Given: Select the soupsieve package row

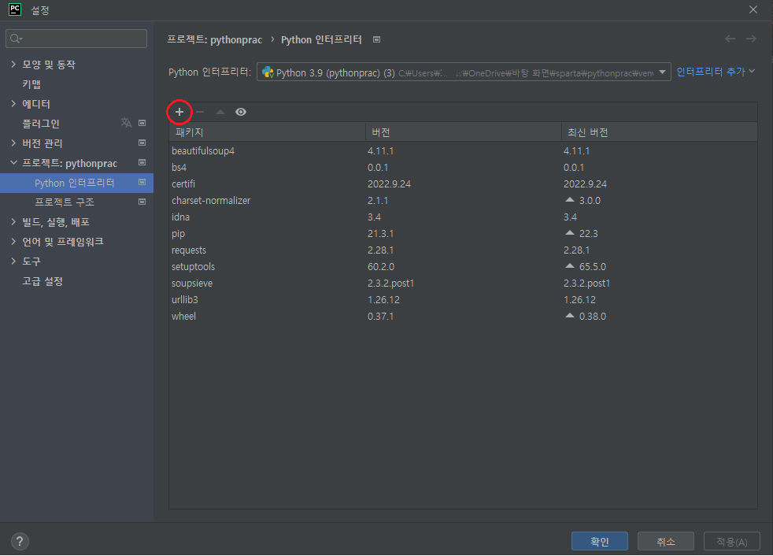Looking at the screenshot, I should (x=463, y=284).
